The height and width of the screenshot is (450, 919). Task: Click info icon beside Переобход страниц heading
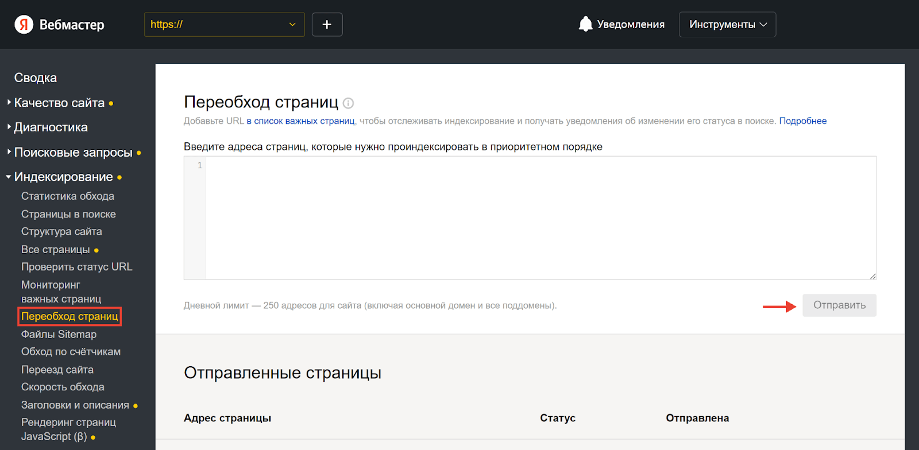(348, 103)
